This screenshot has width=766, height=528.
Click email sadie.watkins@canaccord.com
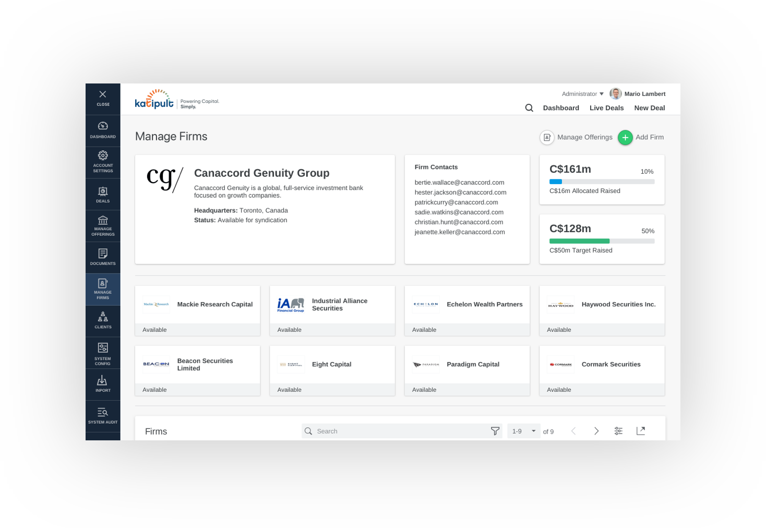point(459,212)
